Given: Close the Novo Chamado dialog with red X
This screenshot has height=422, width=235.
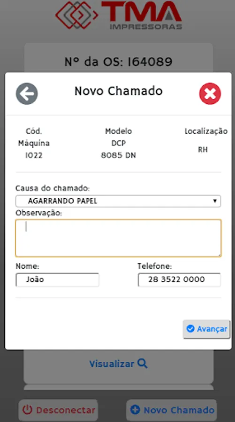Looking at the screenshot, I should pos(210,94).
